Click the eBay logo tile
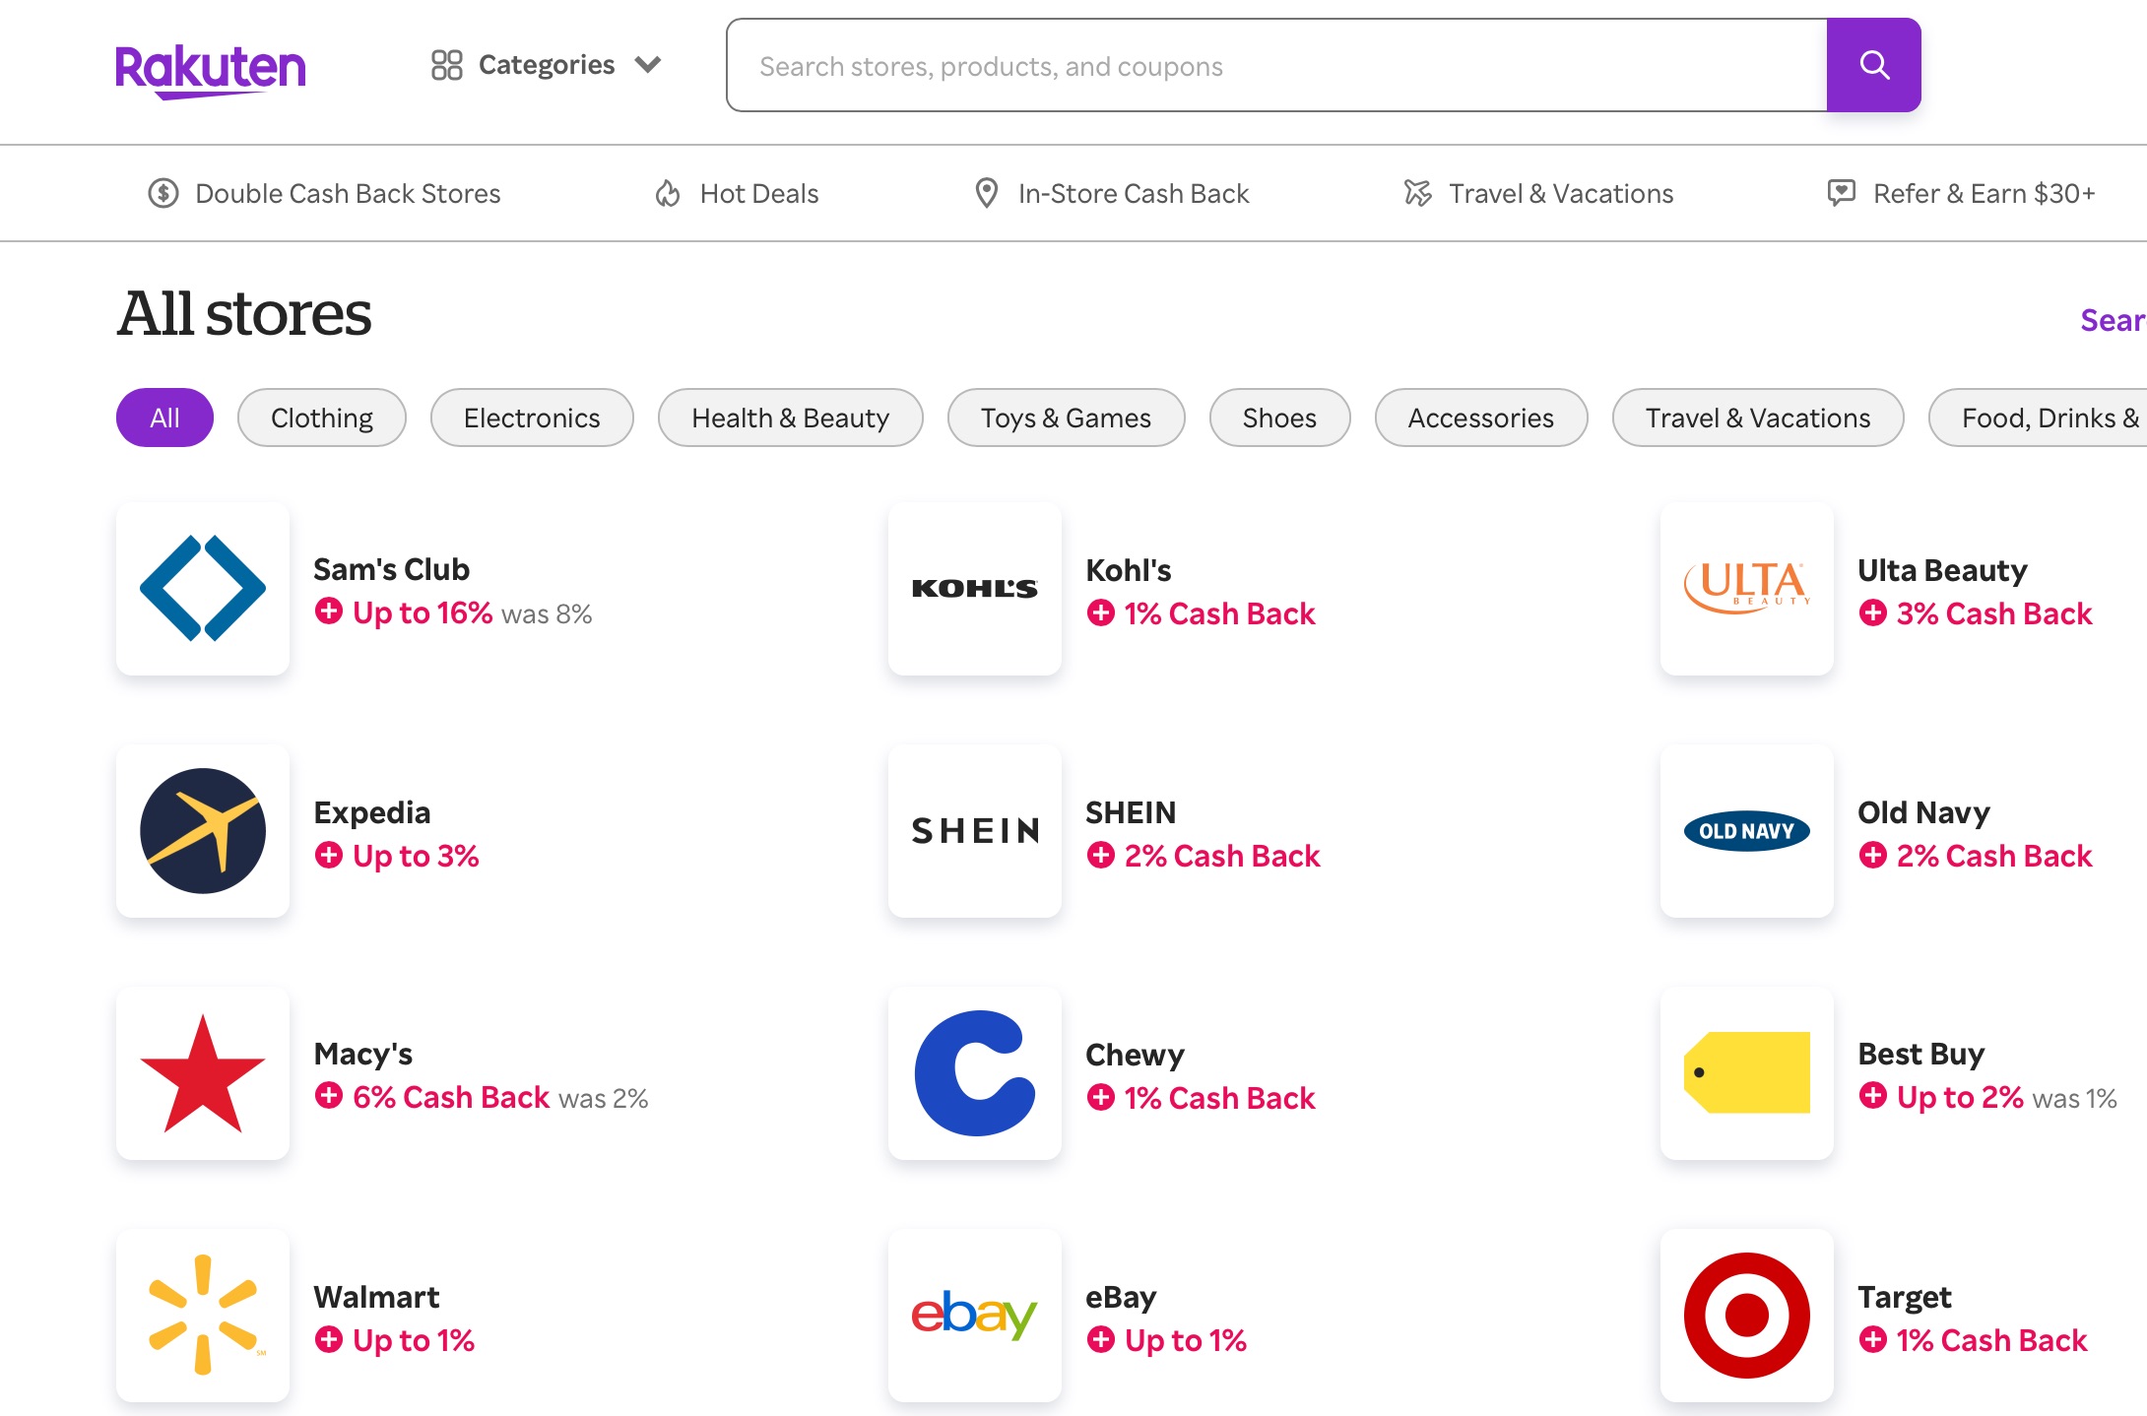The image size is (2147, 1416). point(975,1315)
